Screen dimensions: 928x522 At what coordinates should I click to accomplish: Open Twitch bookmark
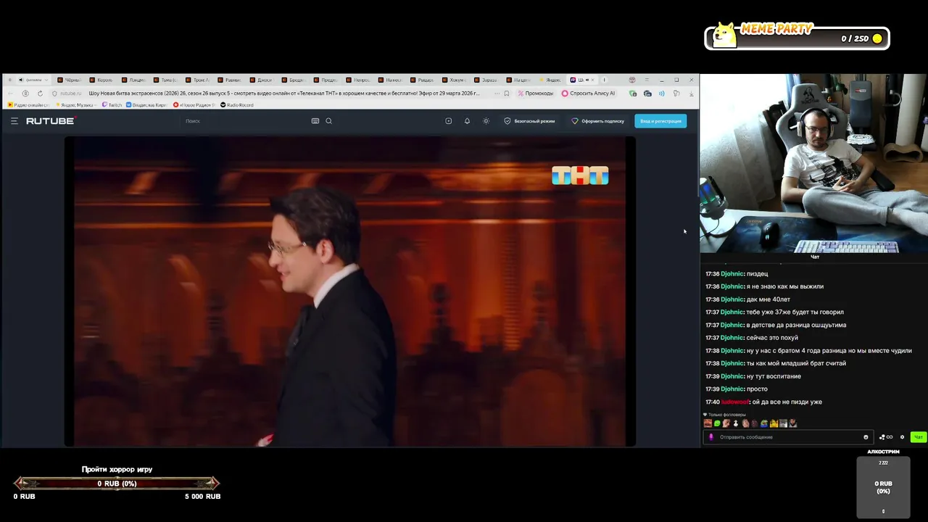tap(112, 105)
